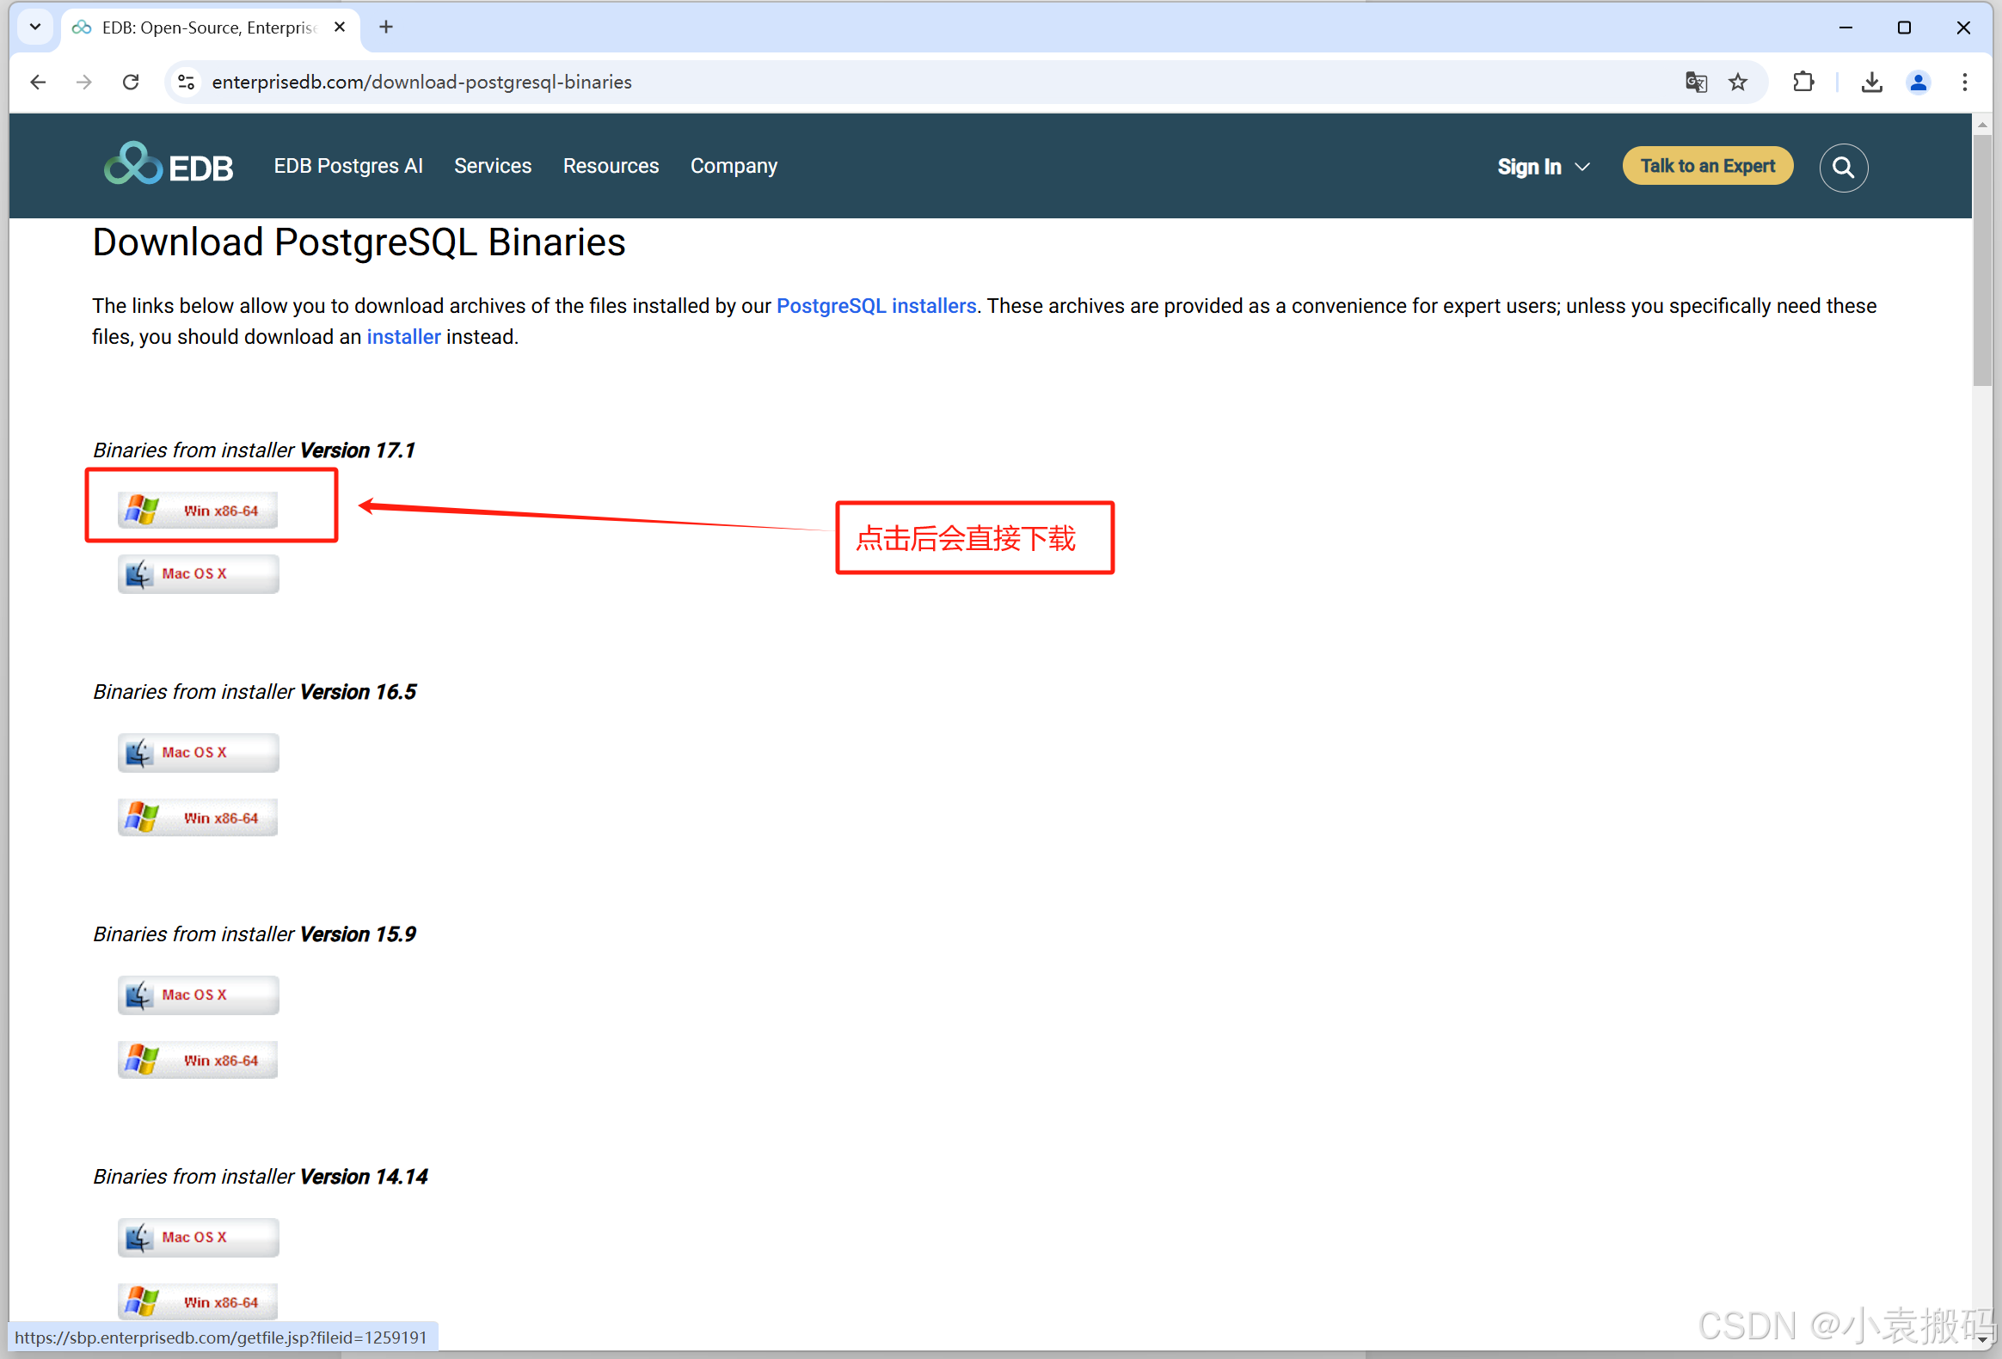
Task: Click 'Binaries from installer Version 17.1' text
Action: point(254,450)
